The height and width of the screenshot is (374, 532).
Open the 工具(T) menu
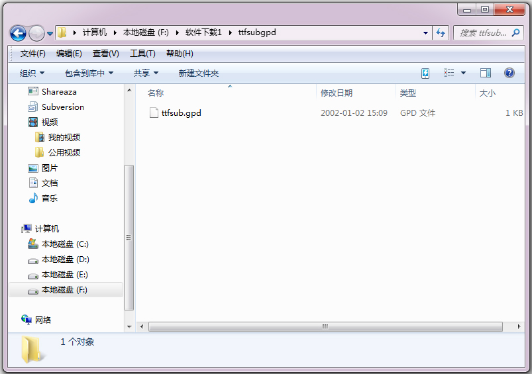tap(142, 54)
